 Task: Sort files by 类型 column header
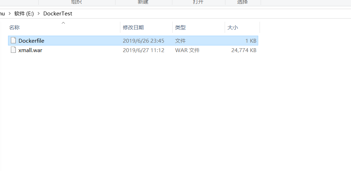180,28
